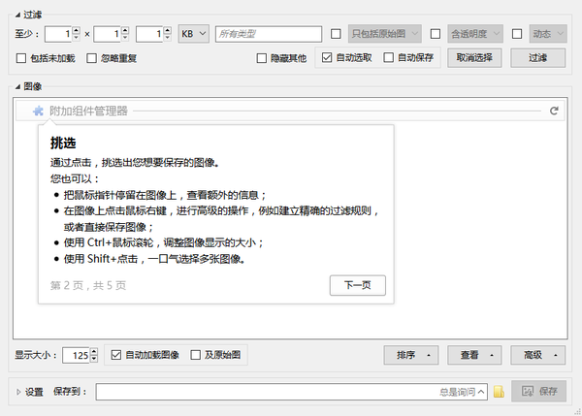582x416 pixels.
Task: Click the 取消选择 button
Action: point(474,58)
